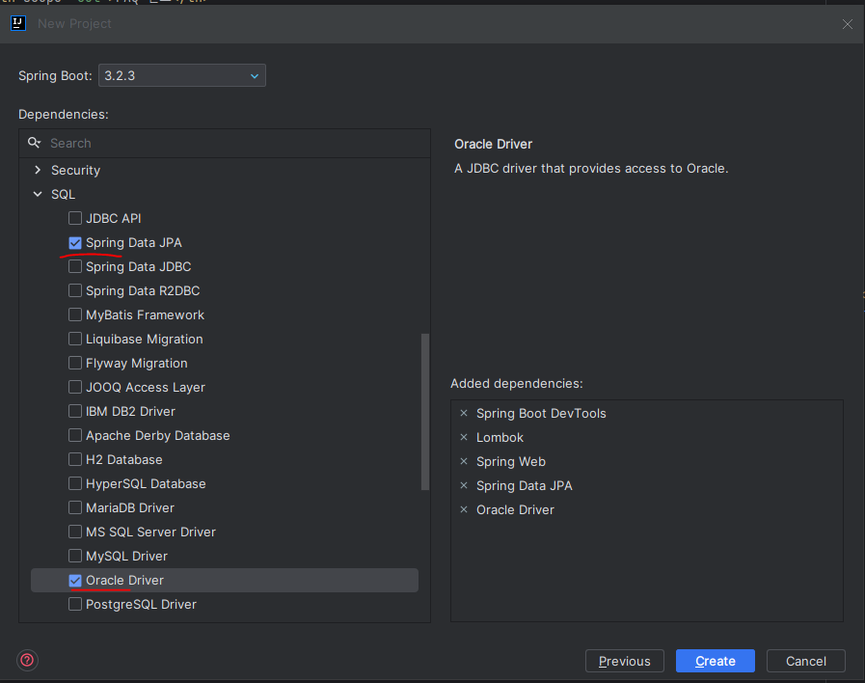The image size is (865, 683).
Task: Enable MS SQL Server Driver
Action: [75, 532]
